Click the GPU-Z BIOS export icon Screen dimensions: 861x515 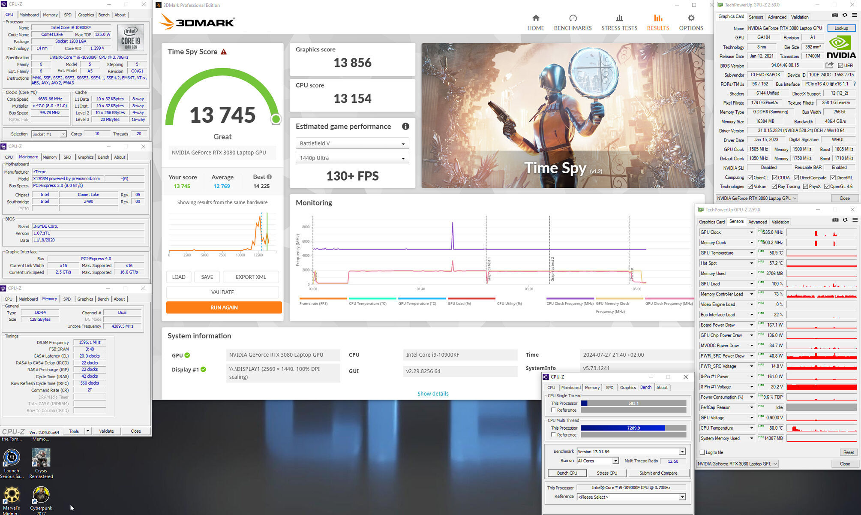click(829, 65)
